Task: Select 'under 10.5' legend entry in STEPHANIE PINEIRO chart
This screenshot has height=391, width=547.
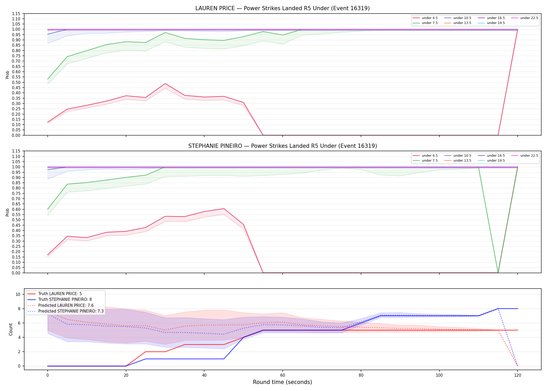Action: click(458, 156)
